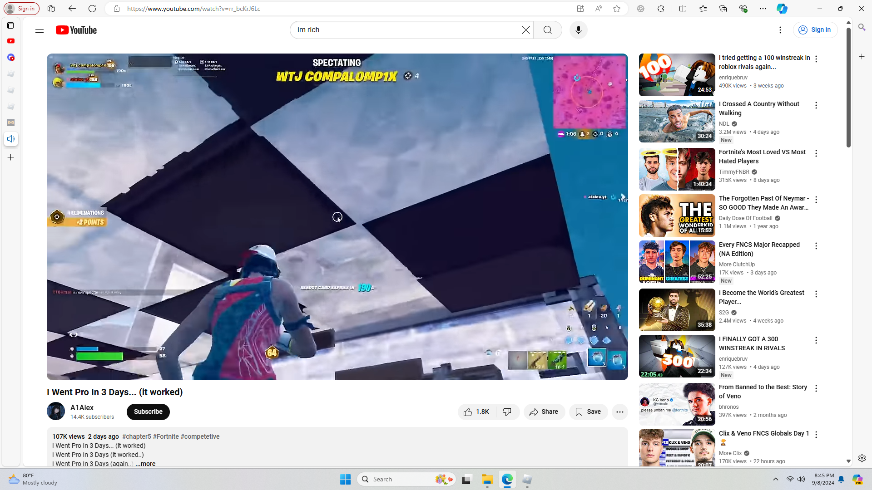Add this page to favorites star
Viewport: 872px width, 490px height.
617,9
